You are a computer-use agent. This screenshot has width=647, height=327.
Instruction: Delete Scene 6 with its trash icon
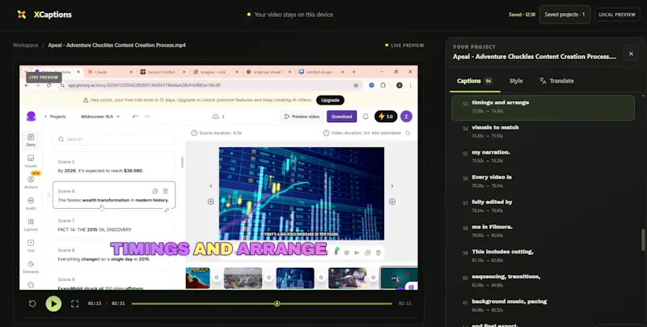tap(166, 191)
